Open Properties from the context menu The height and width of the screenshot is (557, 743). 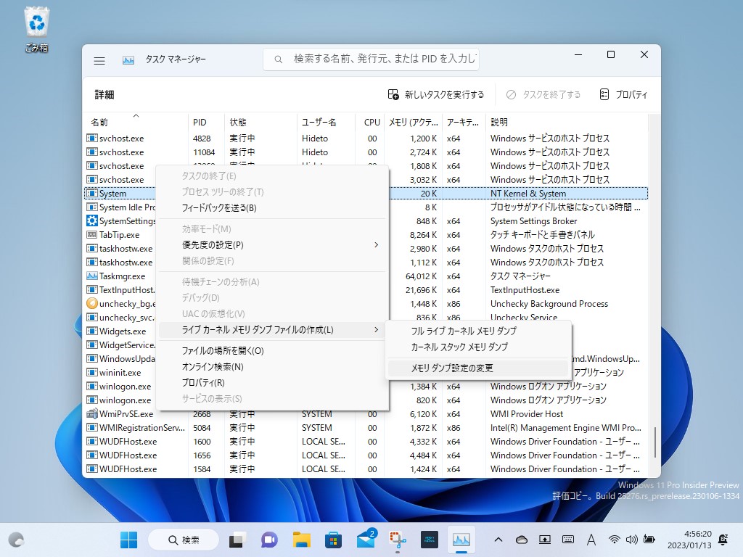(273, 383)
